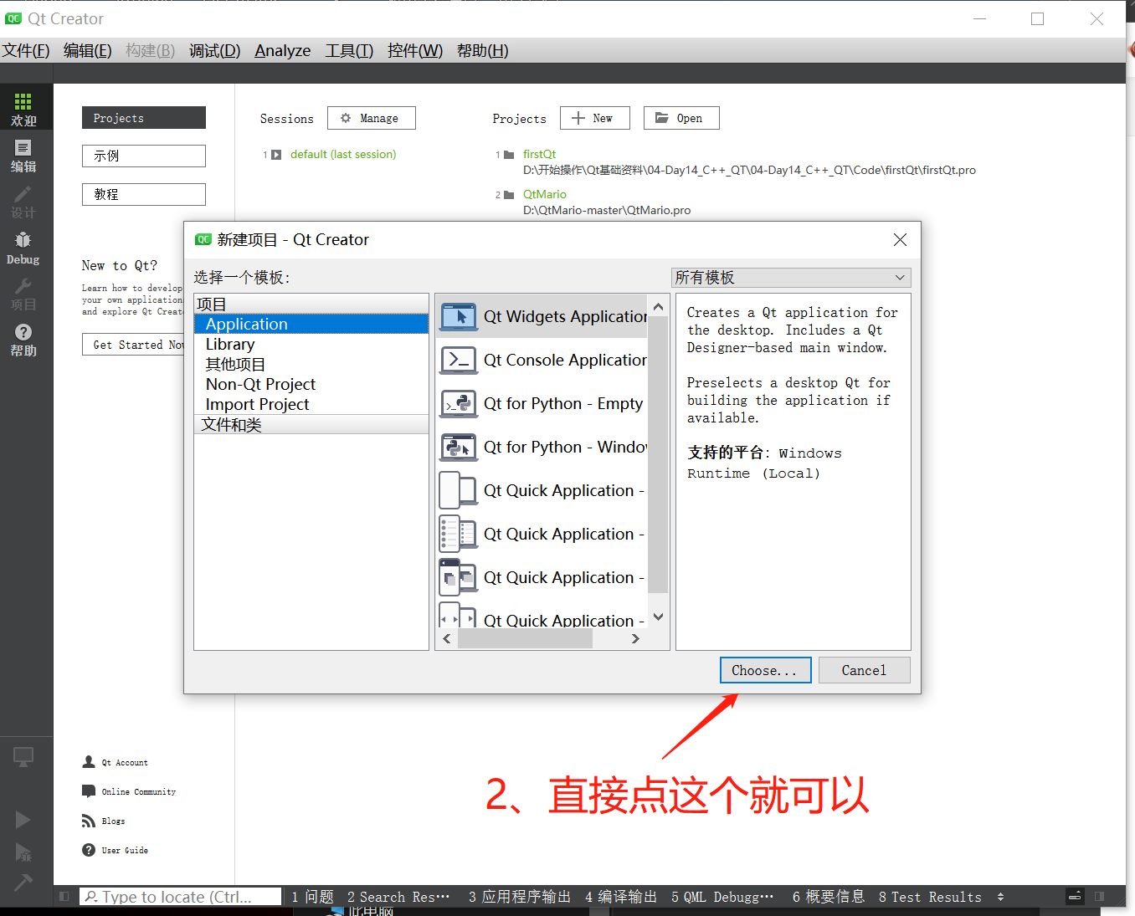Viewport: 1135px width, 916px height.
Task: Select Non-Qt Project category
Action: coord(311,384)
